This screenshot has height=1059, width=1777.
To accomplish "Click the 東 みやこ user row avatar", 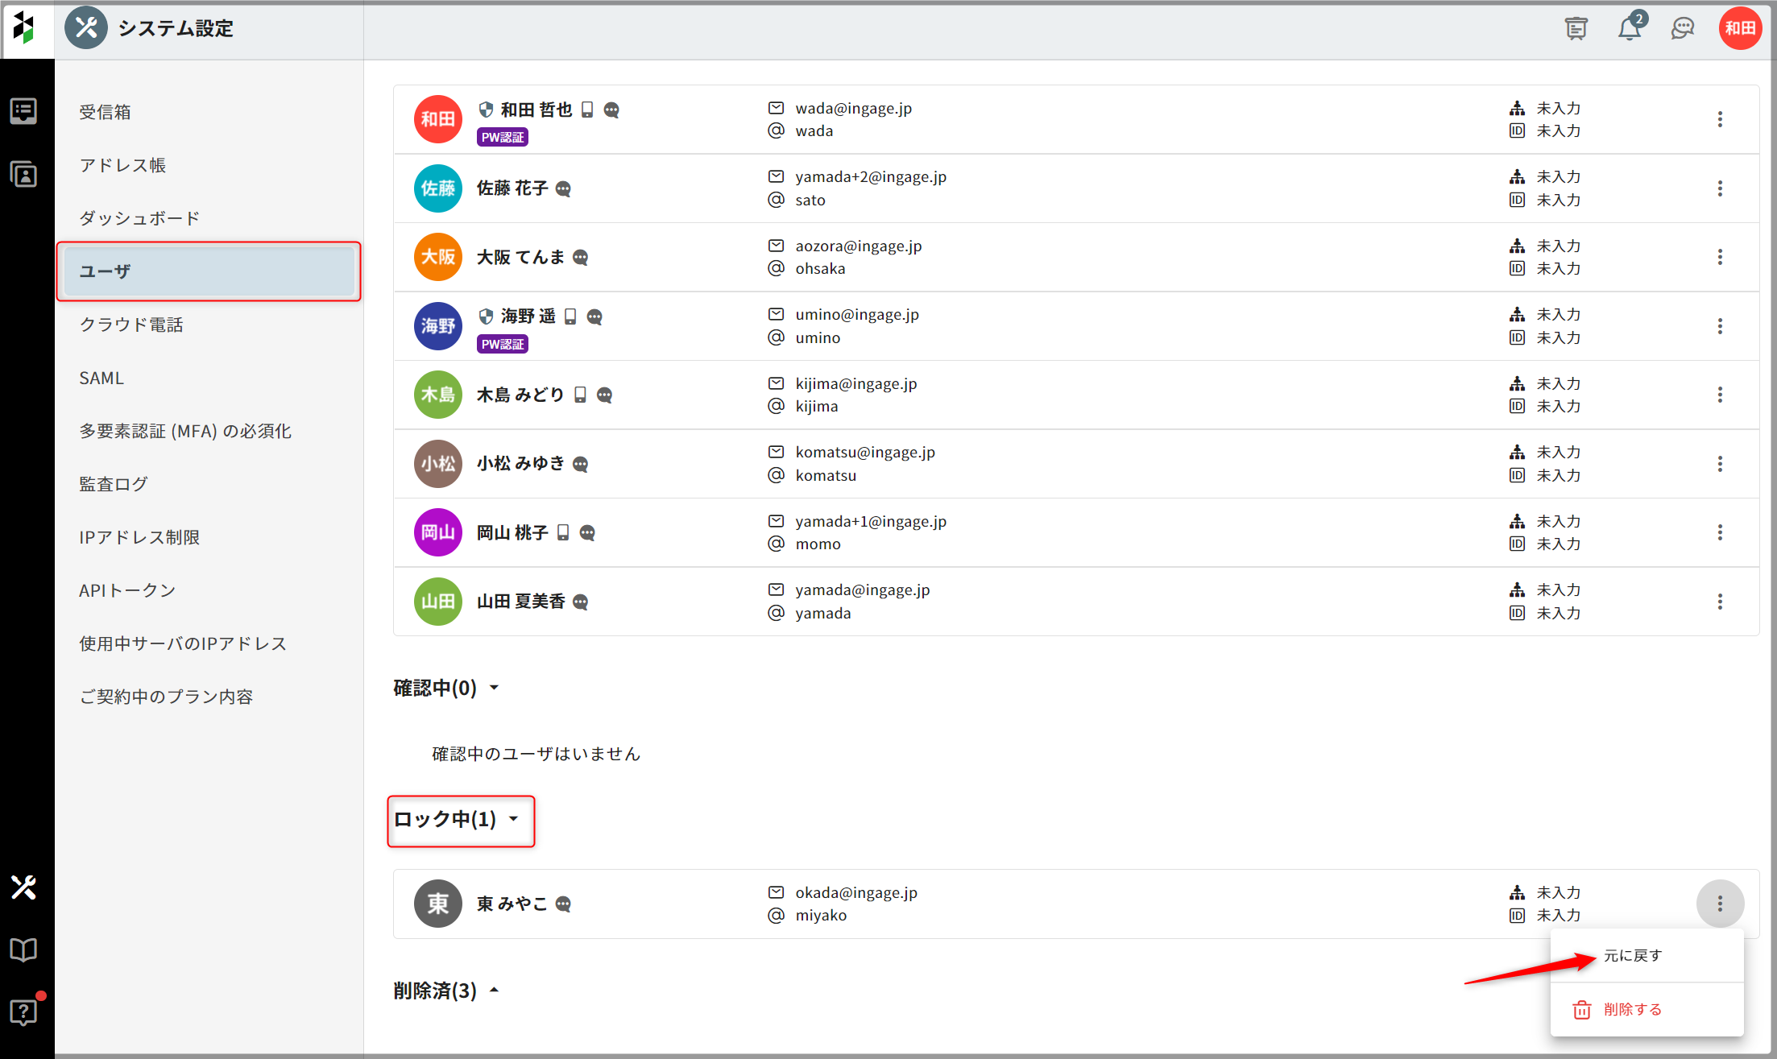I will (437, 904).
